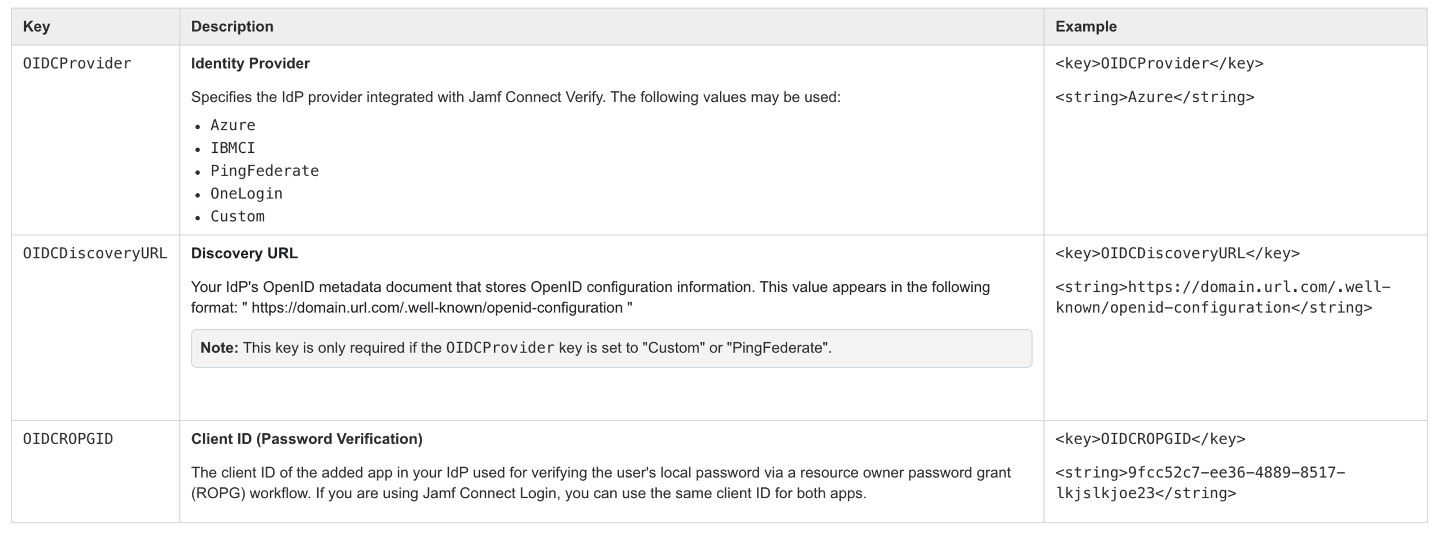Select the OIDCProvider key name
This screenshot has width=1442, height=534.
[x=77, y=63]
